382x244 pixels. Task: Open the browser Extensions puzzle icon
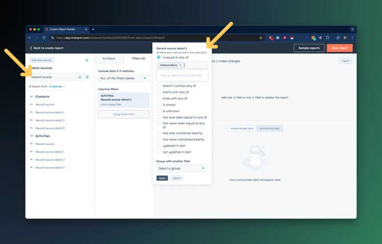327,38
